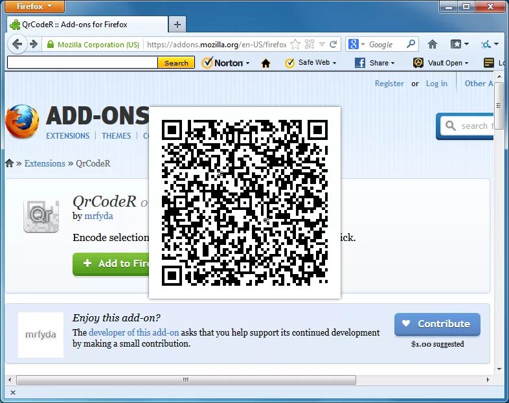Click the mrfyda avatar thumbnail
This screenshot has width=509, height=403.
[x=41, y=335]
